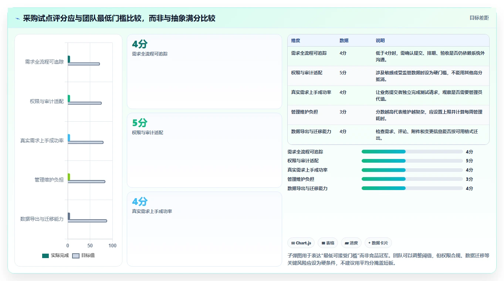Click the table note starting 低于4分时
The width and height of the screenshot is (504, 281).
click(x=430, y=56)
